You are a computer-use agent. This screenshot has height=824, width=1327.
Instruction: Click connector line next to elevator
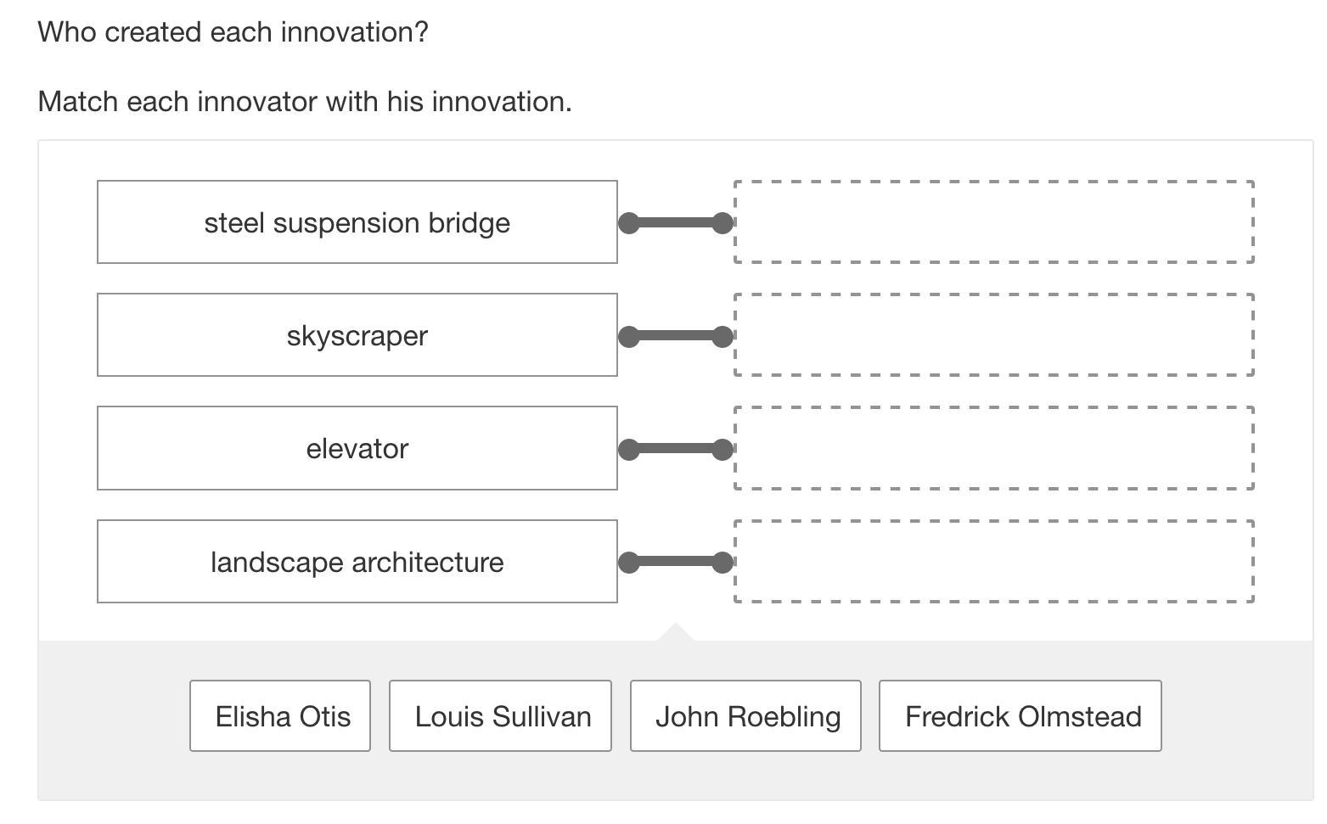(676, 449)
